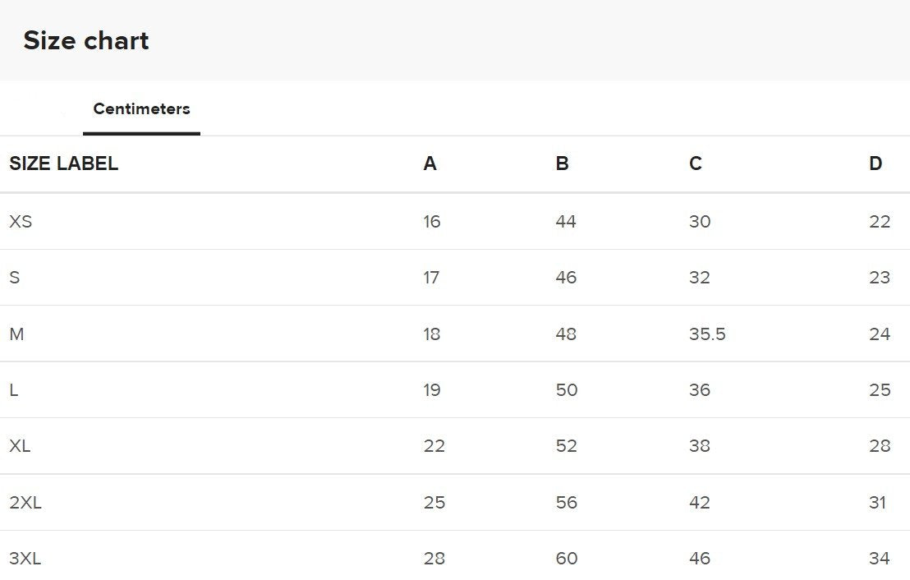The width and height of the screenshot is (910, 580).
Task: Click the Size chart heading
Action: tap(86, 40)
